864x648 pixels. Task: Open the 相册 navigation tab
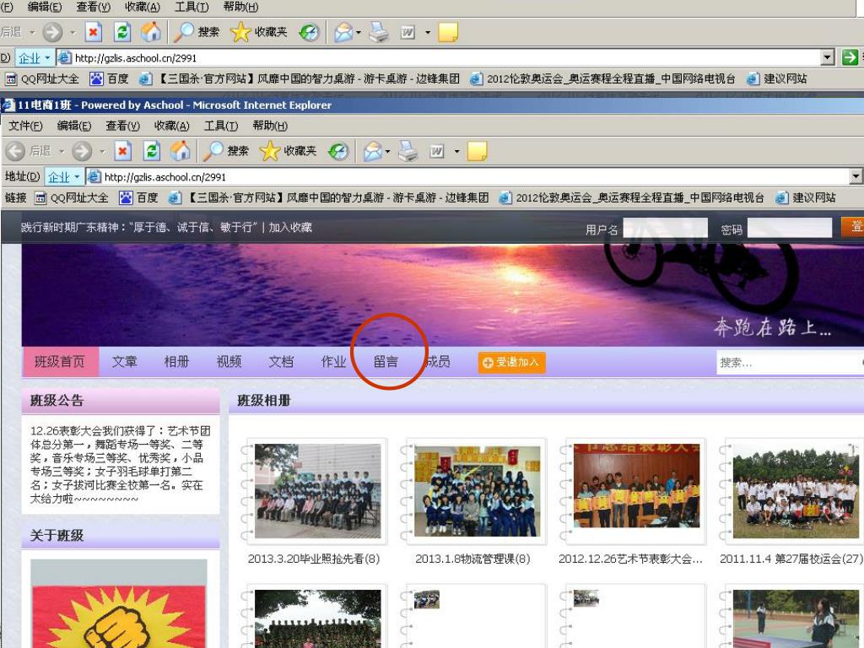(x=176, y=362)
